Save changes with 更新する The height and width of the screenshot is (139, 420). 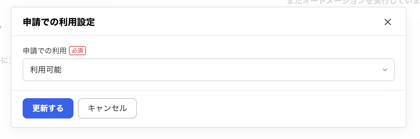point(48,108)
